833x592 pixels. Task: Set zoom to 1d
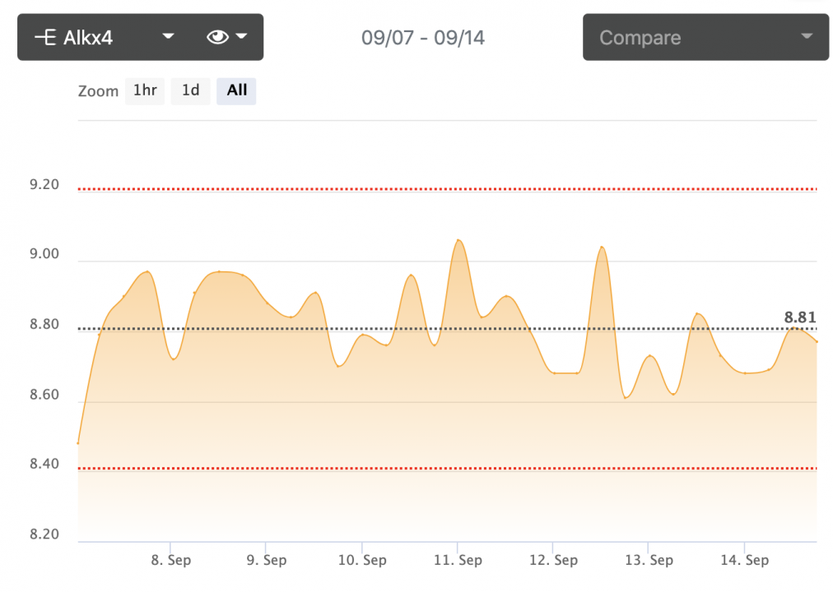(190, 90)
